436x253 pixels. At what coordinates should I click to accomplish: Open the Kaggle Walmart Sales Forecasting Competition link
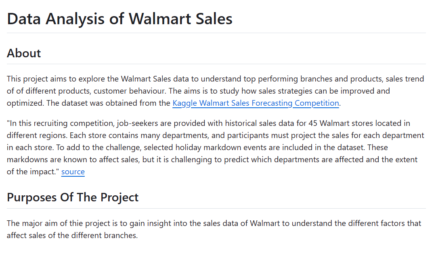[x=256, y=103]
